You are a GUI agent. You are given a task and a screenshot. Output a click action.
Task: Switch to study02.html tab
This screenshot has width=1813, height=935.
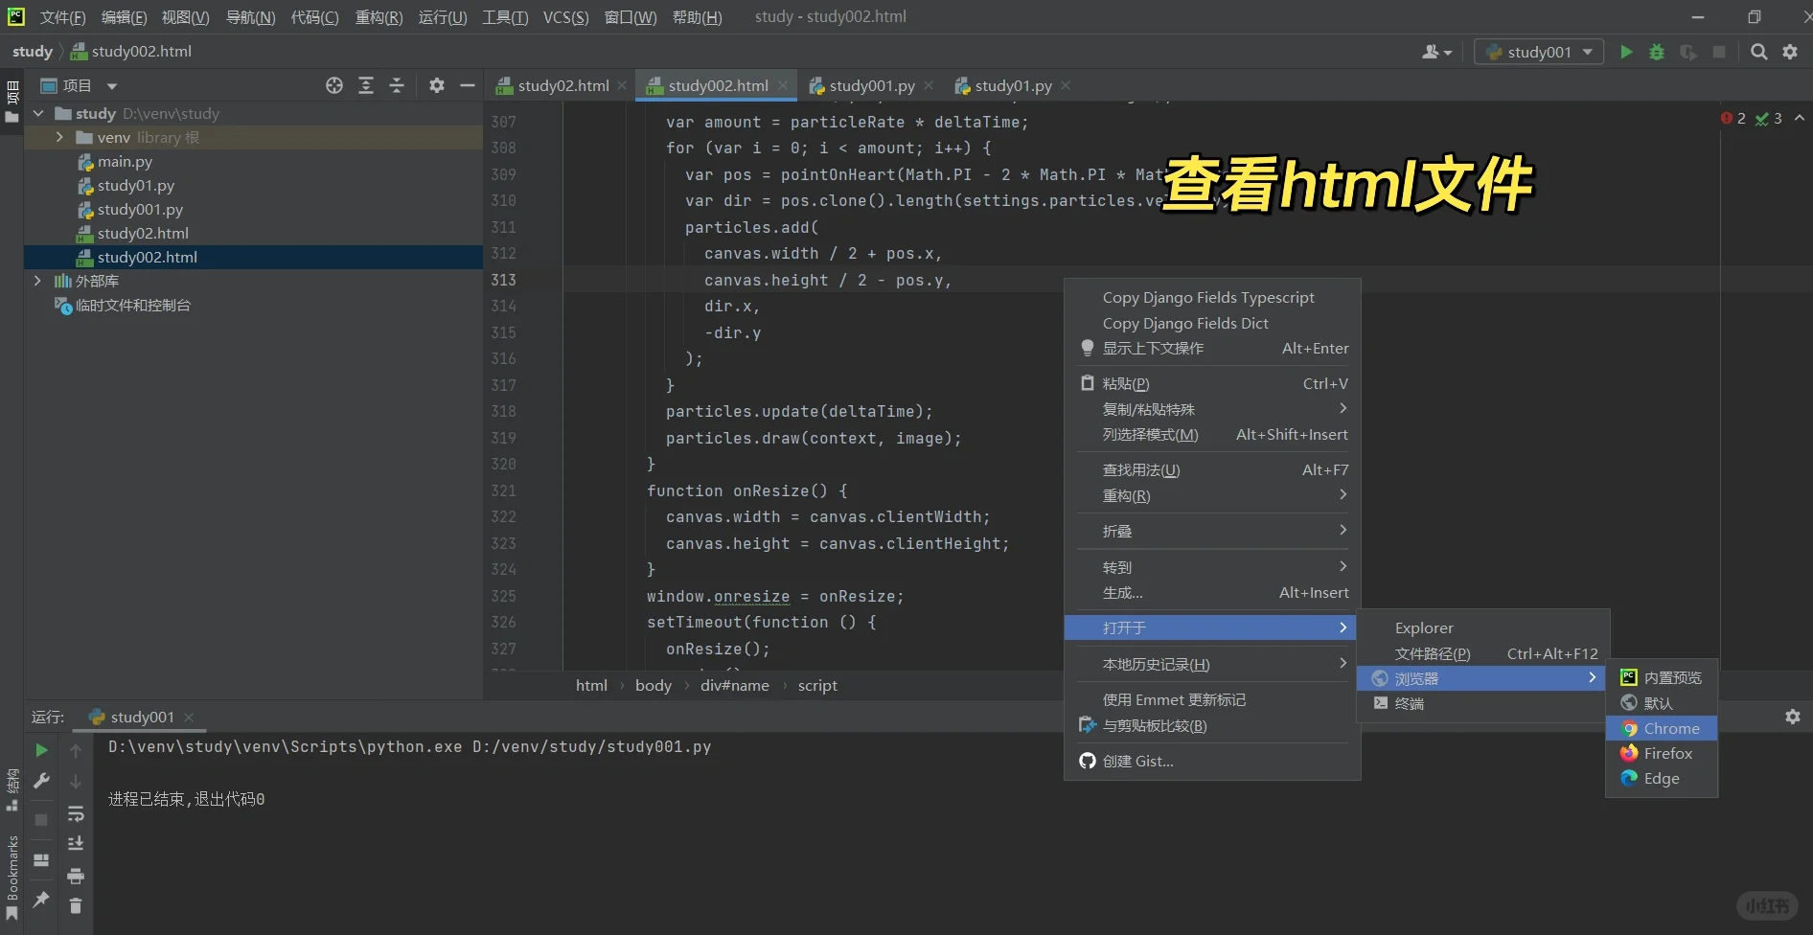(562, 85)
